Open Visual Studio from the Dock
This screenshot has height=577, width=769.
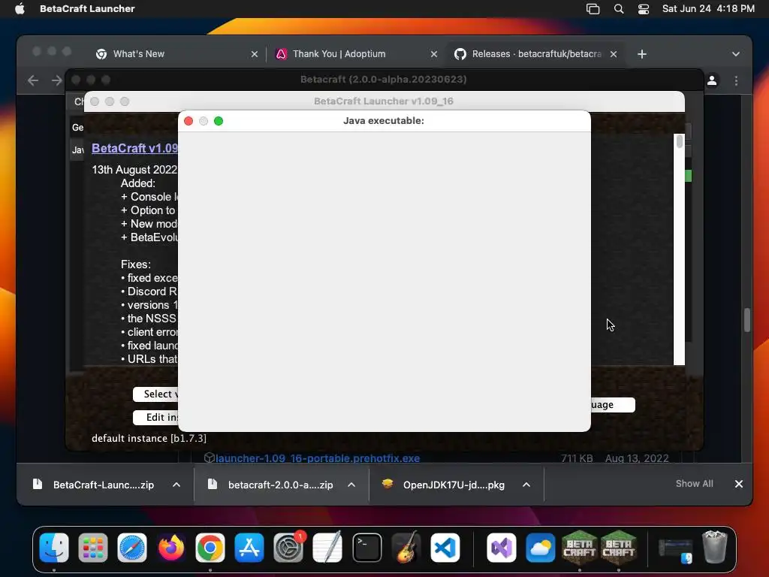501,548
